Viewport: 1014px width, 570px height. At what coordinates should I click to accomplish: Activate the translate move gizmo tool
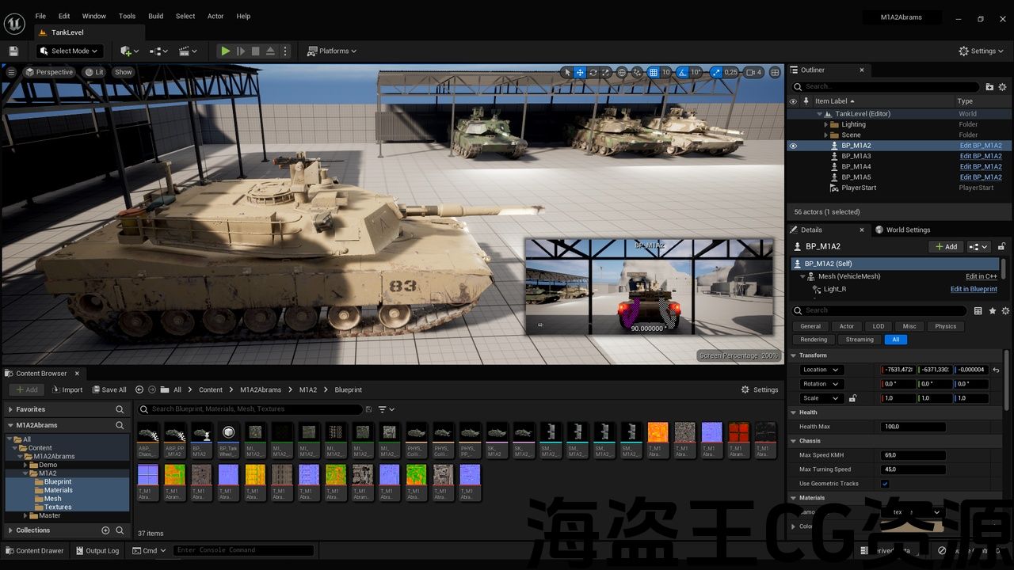[x=580, y=72]
